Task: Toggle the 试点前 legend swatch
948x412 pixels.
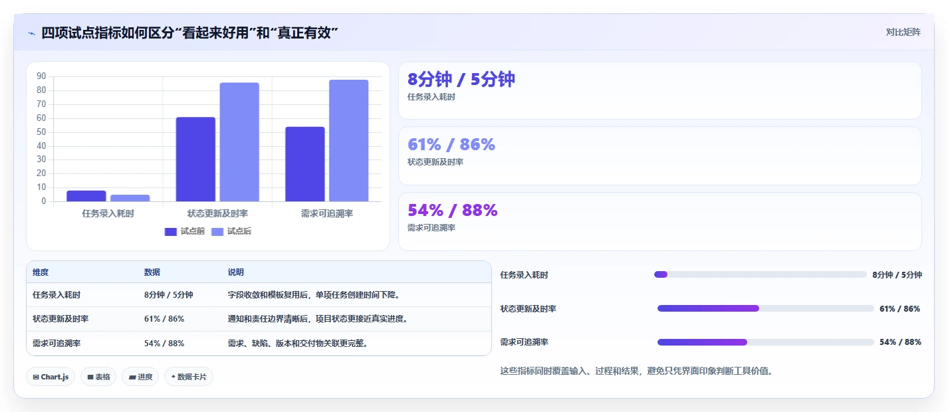Action: [x=171, y=231]
